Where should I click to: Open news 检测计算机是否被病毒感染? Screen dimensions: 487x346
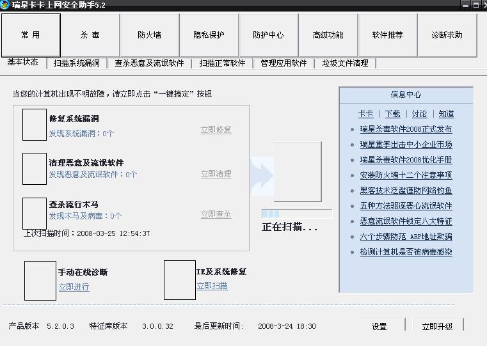(x=406, y=252)
